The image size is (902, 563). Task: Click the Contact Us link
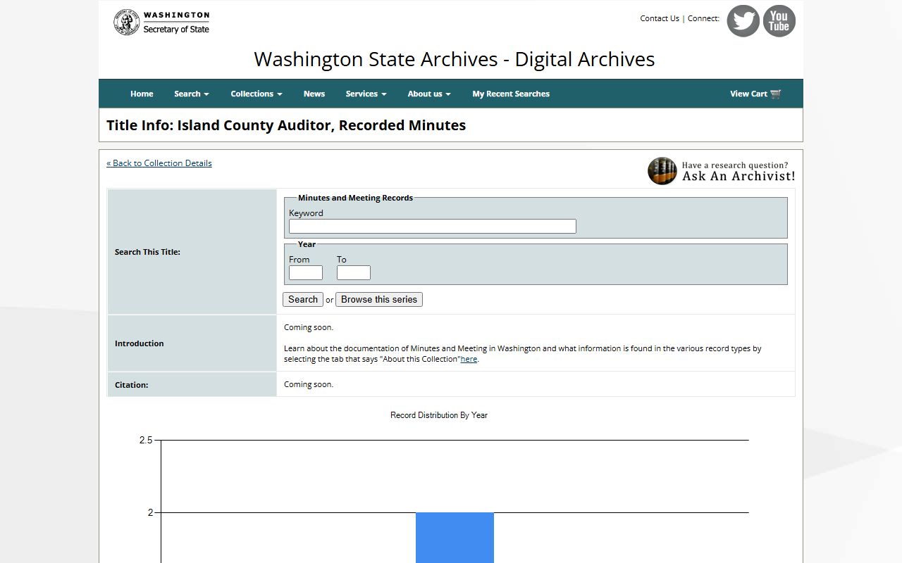[x=660, y=18]
